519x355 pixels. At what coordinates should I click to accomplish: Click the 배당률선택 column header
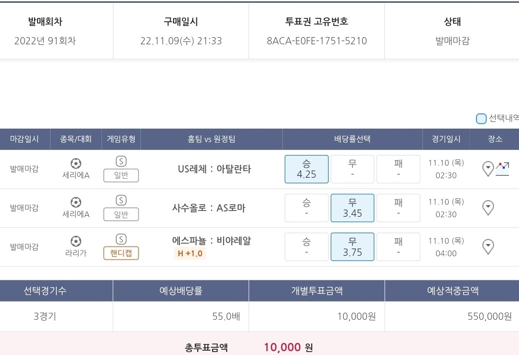click(352, 139)
